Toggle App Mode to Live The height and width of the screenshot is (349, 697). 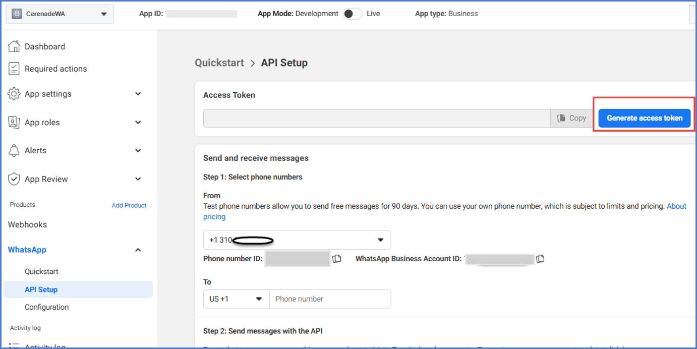pos(352,14)
